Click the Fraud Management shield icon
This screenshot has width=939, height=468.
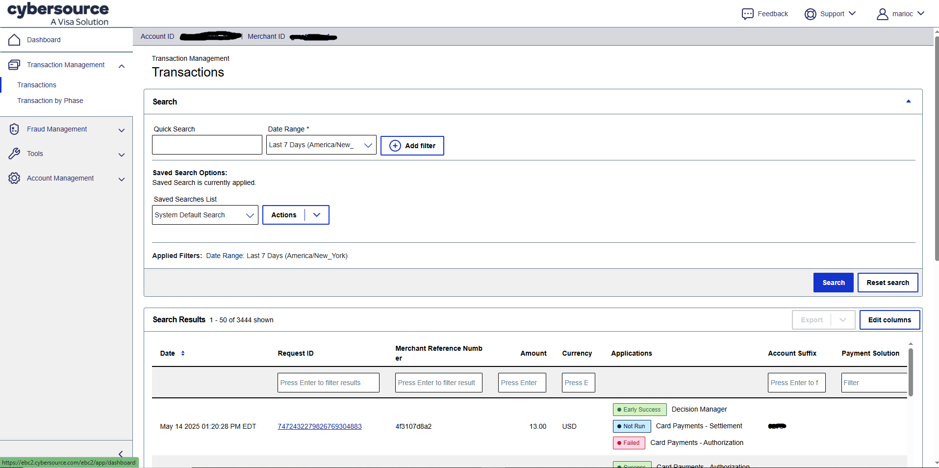(x=14, y=129)
